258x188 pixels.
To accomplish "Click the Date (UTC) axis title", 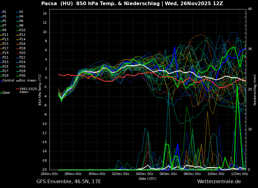I will [148, 179].
